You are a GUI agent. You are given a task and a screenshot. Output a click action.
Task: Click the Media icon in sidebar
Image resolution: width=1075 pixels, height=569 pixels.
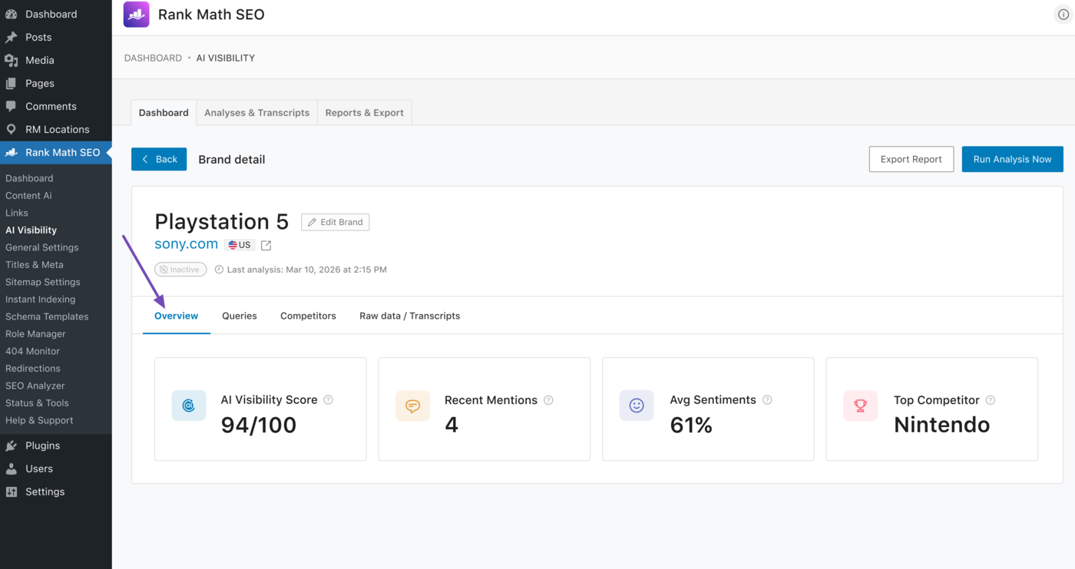[12, 60]
